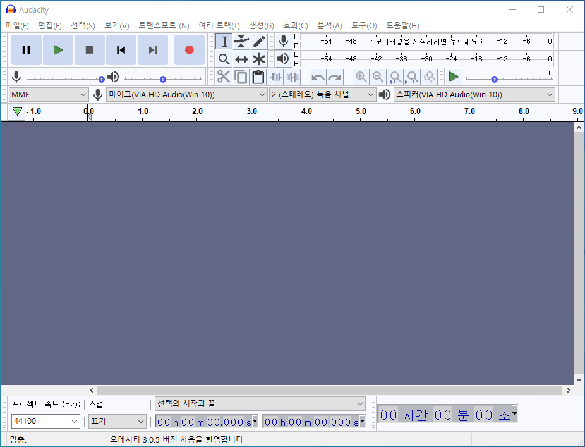Click the Redo arrow icon
The width and height of the screenshot is (585, 447).
coord(335,77)
